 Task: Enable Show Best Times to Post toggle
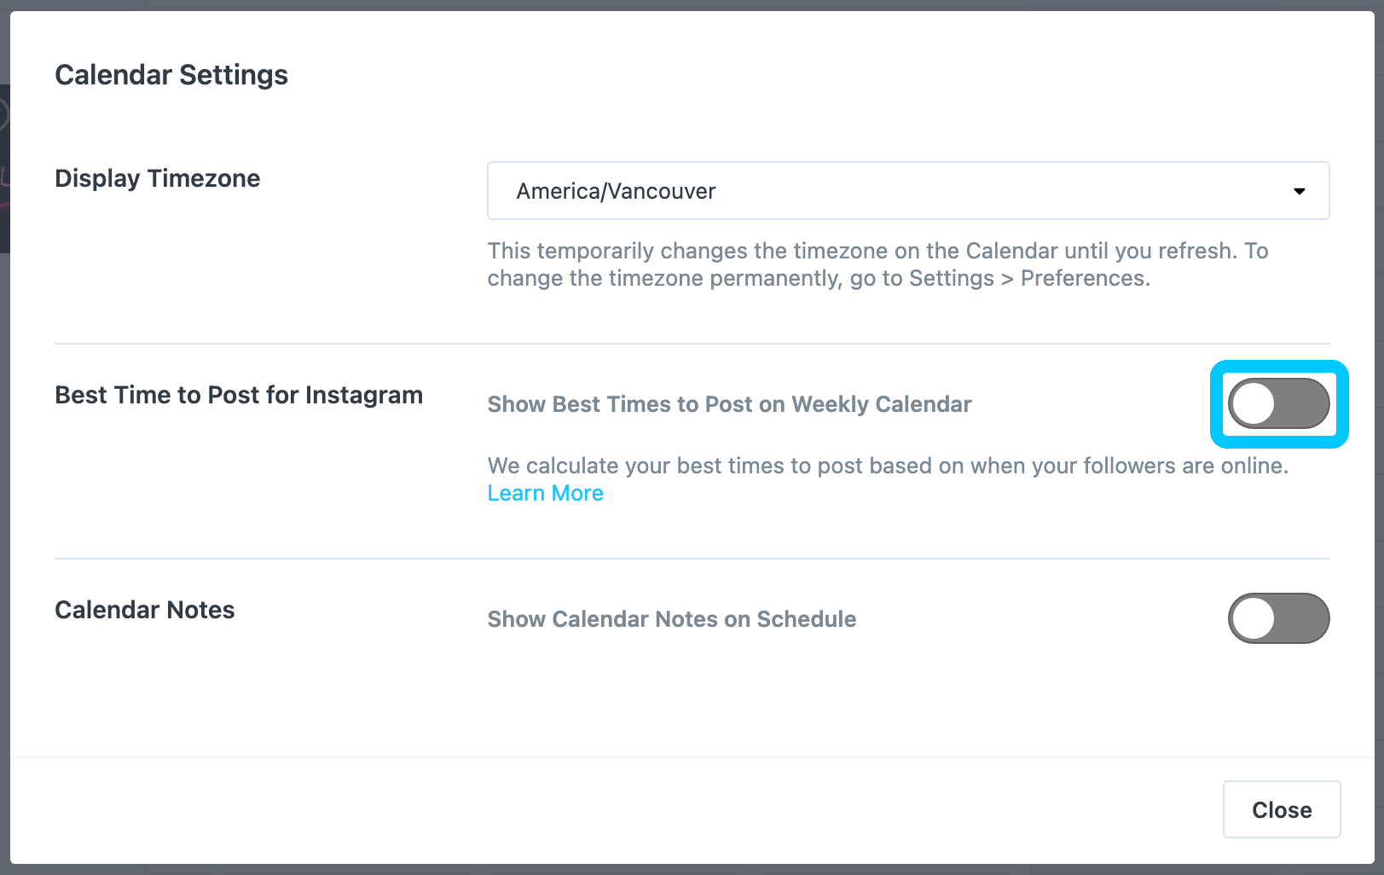pos(1278,403)
